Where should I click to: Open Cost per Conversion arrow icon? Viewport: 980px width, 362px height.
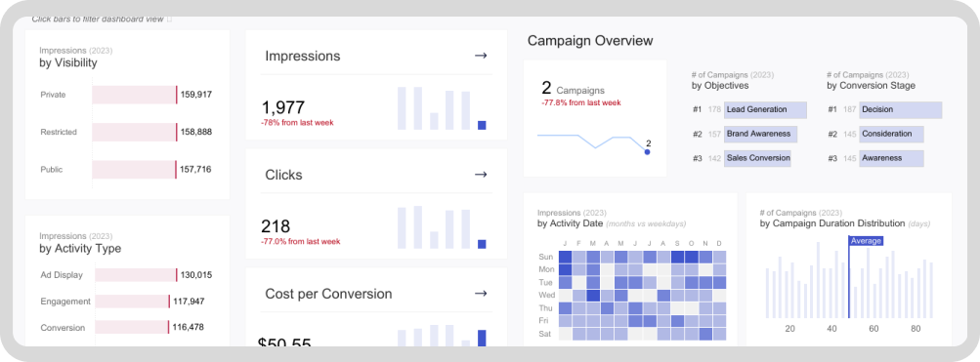[480, 294]
